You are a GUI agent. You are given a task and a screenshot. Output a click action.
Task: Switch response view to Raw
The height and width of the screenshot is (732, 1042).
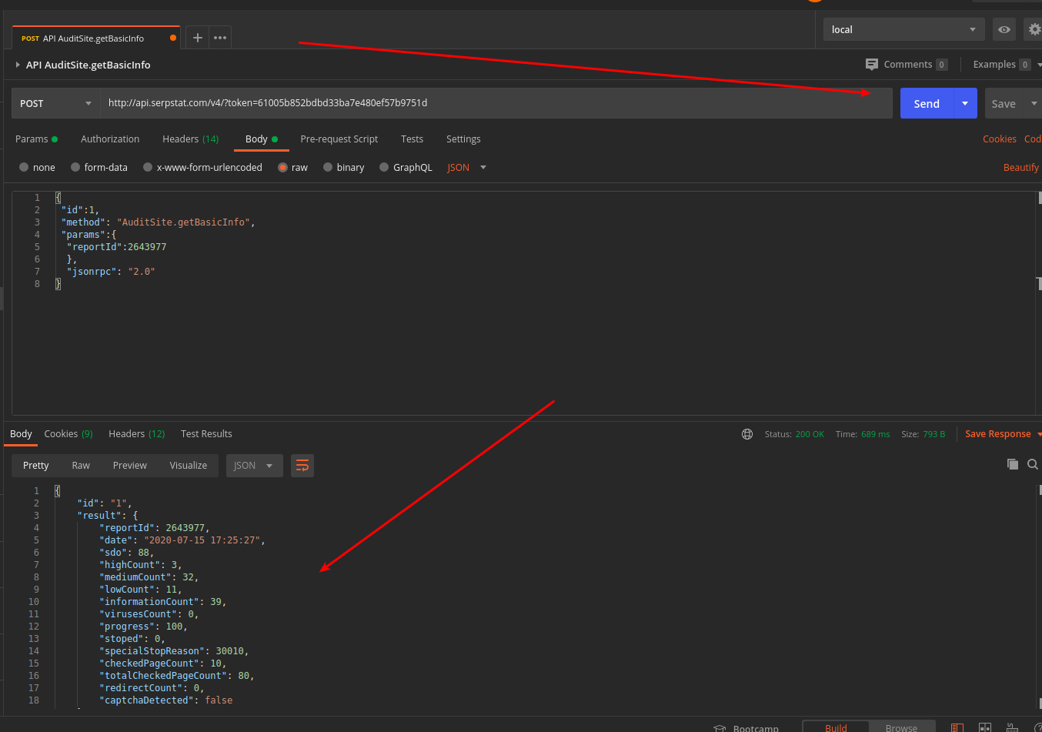point(81,466)
